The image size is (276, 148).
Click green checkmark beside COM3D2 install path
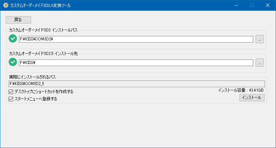click(x=13, y=39)
